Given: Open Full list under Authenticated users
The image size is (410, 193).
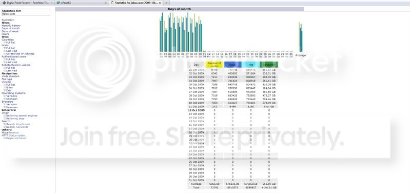Looking at the screenshot, I should [10, 60].
